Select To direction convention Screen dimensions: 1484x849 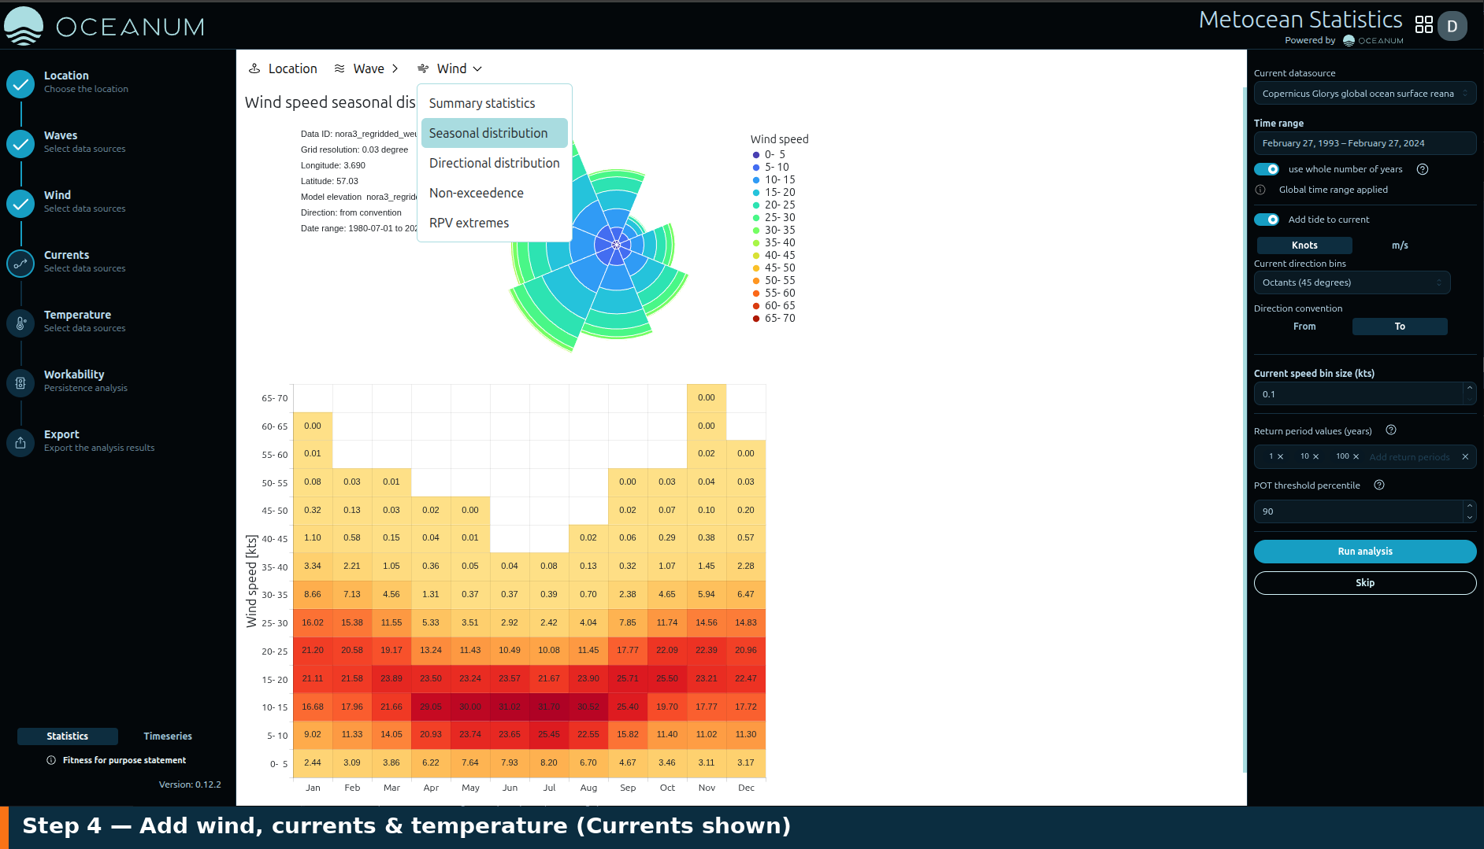[x=1400, y=327]
